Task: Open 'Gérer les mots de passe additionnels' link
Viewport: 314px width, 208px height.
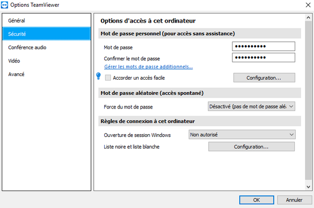Action: (x=149, y=67)
